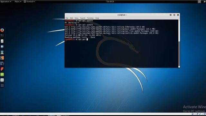
Task: Click the root@kali terminal title bar
Action: pyautogui.click(x=122, y=15)
